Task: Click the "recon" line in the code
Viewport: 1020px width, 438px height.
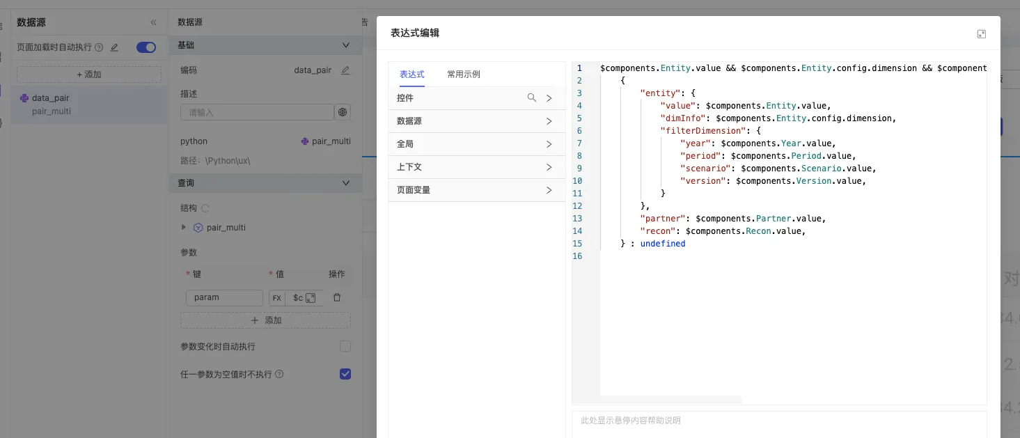Action: tap(723, 231)
